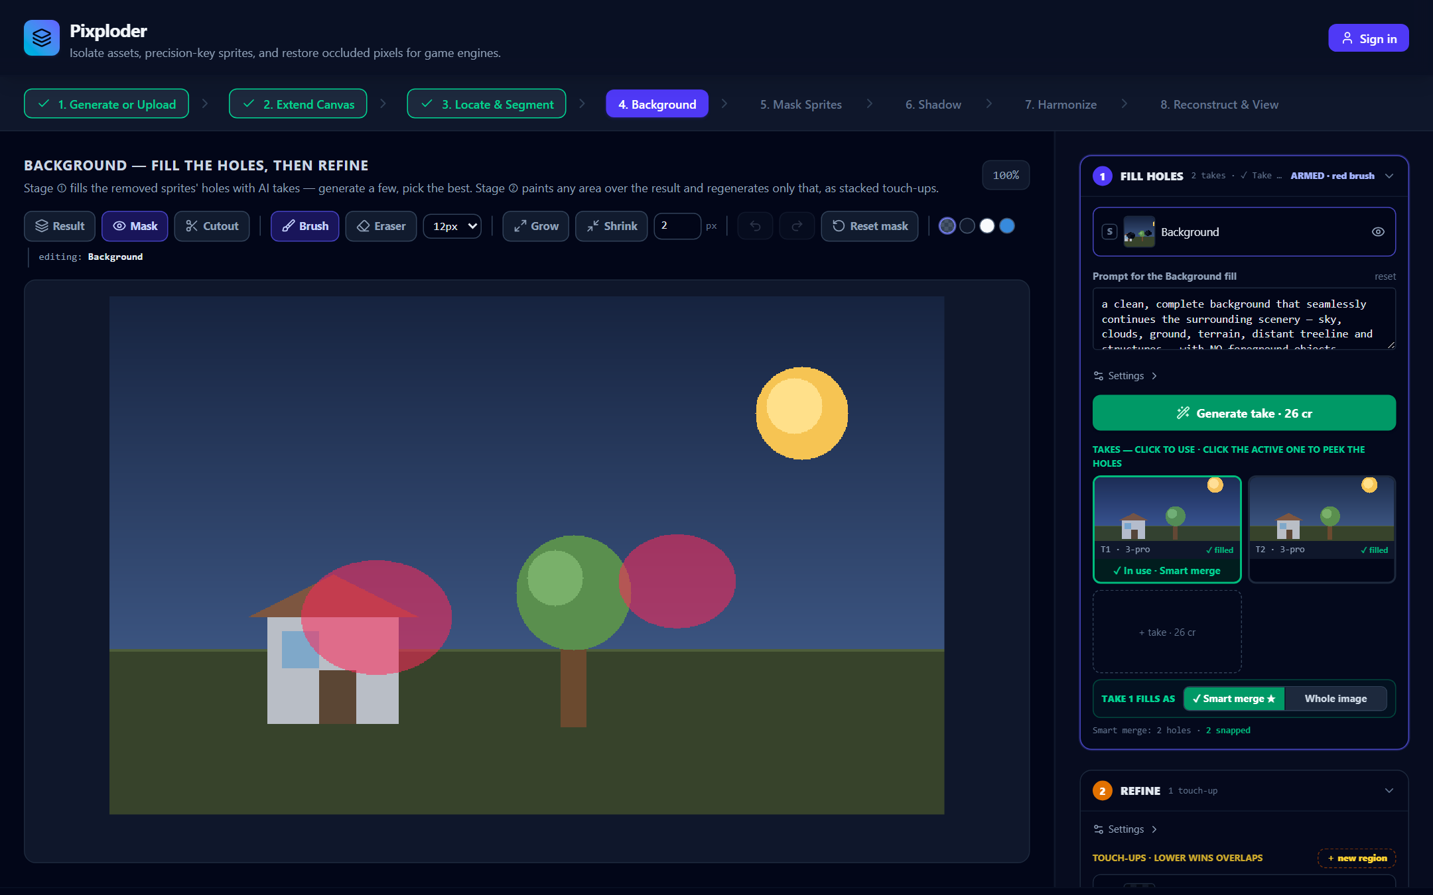This screenshot has width=1433, height=895.
Task: Add a new take for 26 cr
Action: click(1167, 632)
